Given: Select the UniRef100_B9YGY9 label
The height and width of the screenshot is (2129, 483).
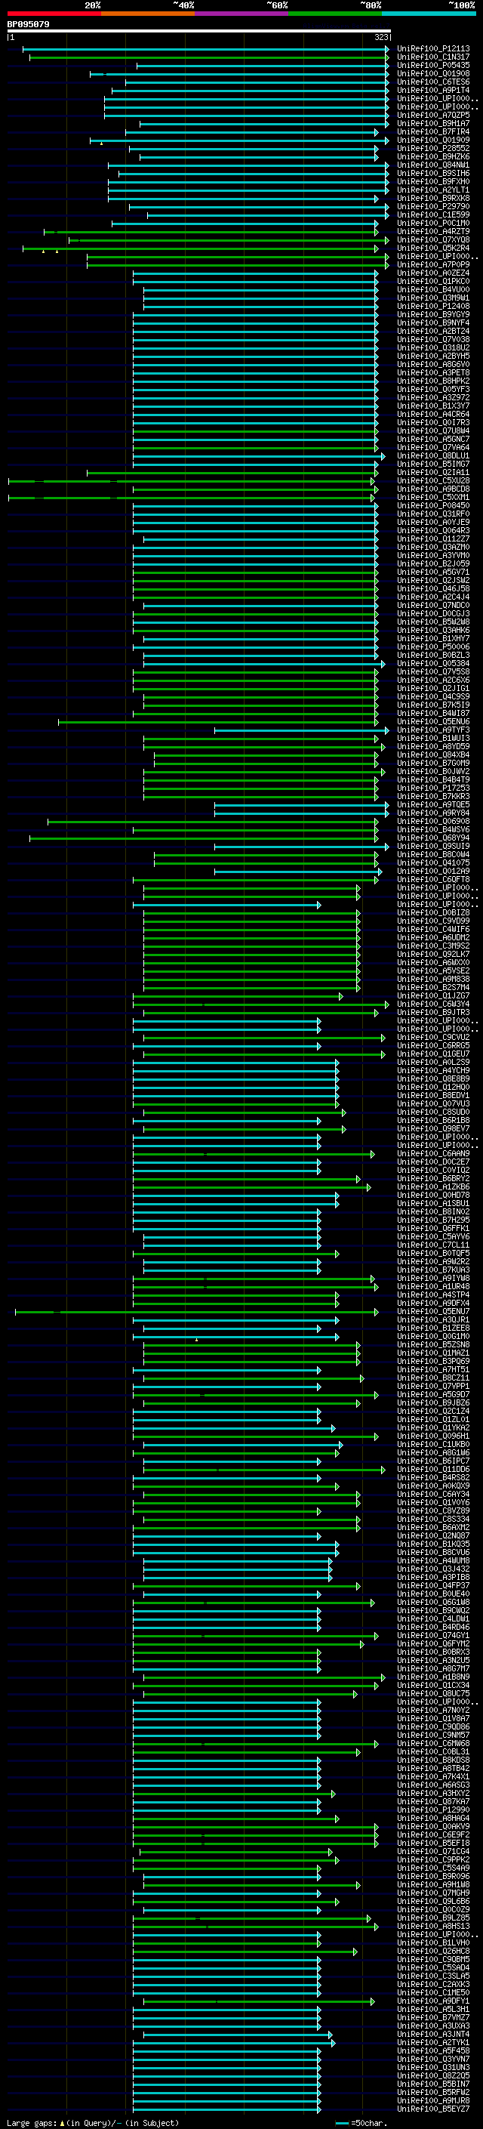Looking at the screenshot, I should (x=433, y=315).
